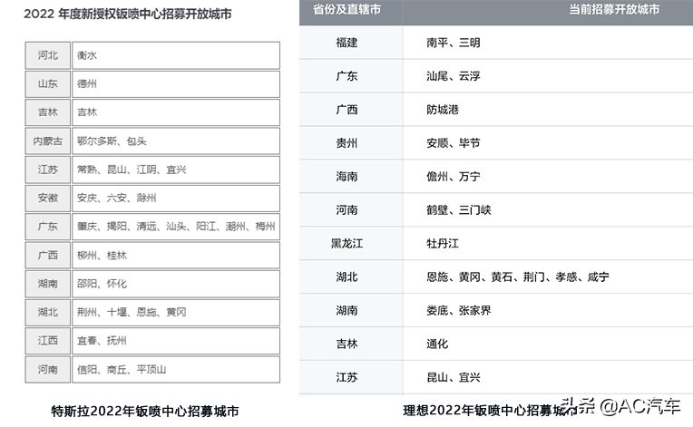Select 内蒙古 province cell
Viewport: 693px width, 427px height.
pyautogui.click(x=48, y=141)
